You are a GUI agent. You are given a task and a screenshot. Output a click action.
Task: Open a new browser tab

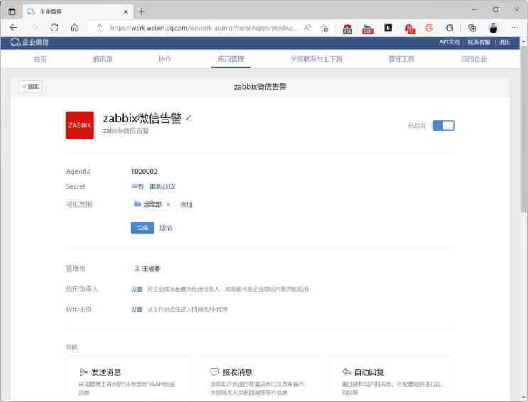click(142, 11)
